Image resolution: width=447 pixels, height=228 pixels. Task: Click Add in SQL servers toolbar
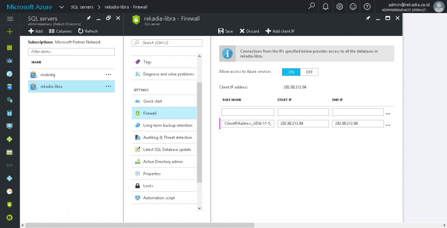[35, 31]
